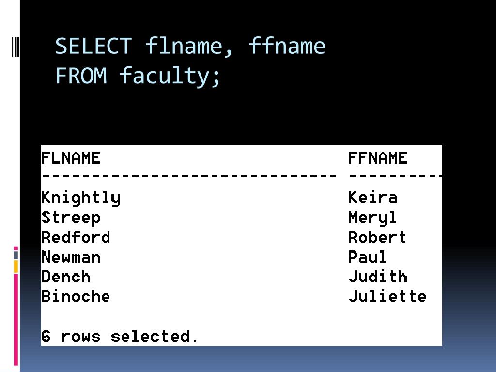Click the Streep last name entry
The width and height of the screenshot is (496, 372).
71,218
